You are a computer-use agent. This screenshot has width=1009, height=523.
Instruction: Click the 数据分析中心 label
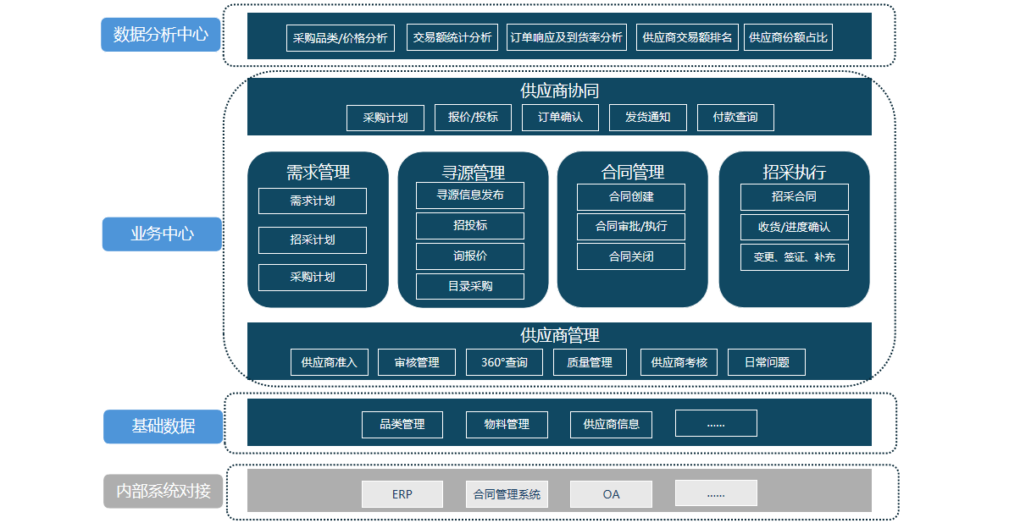click(x=160, y=35)
